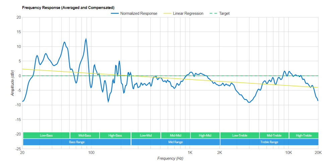Click the Mid-Mid band segment
Viewport: 335px width, 165px height.
176,135
